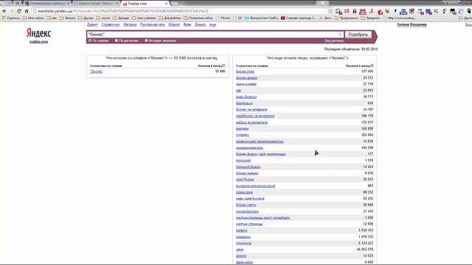Image resolution: width=472 pixels, height=265 pixels.
Task: Open the 'Директ' top menu link
Action: click(92, 24)
